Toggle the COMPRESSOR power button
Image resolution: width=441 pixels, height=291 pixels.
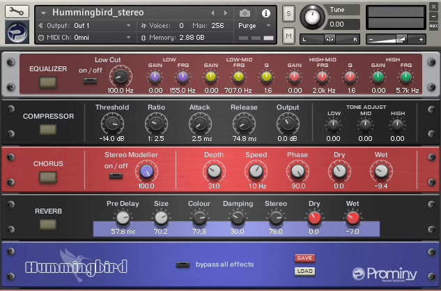48,130
